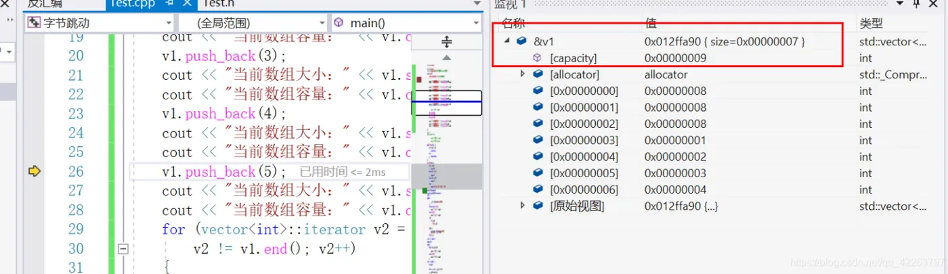948x274 pixels.
Task: Select the [capacity] row name
Action: pos(573,58)
